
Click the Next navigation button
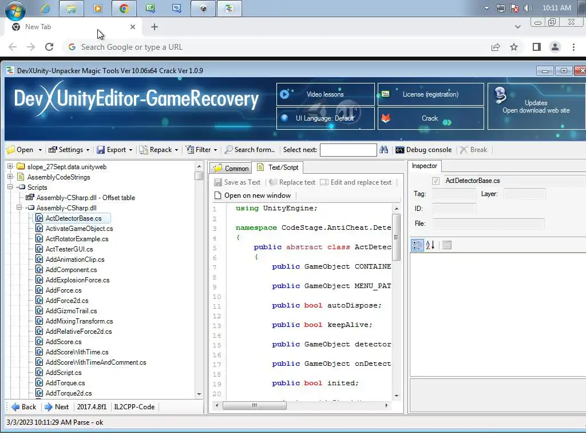tap(57, 407)
